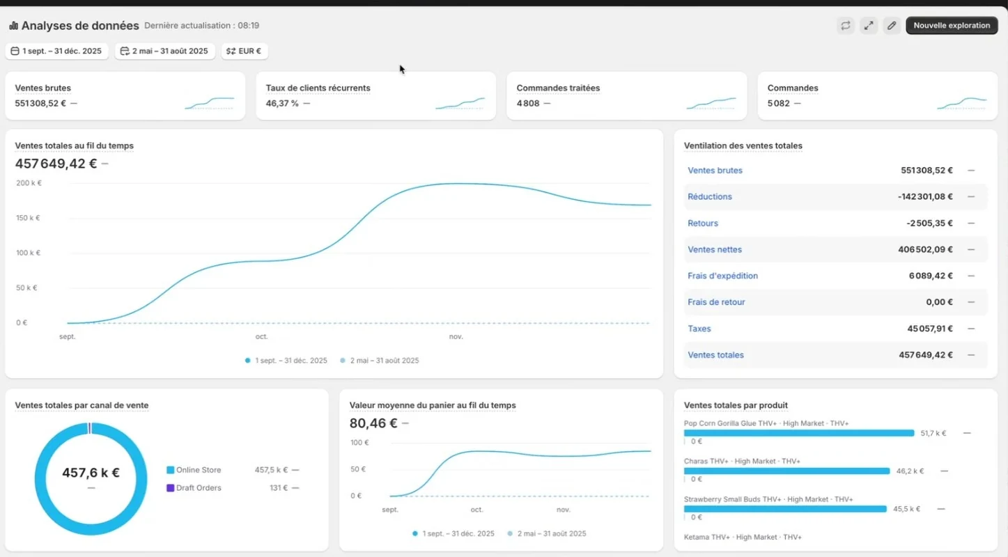Open comparison period 2 mai – 31 août 2025
The width and height of the screenshot is (1008, 557).
coord(164,51)
